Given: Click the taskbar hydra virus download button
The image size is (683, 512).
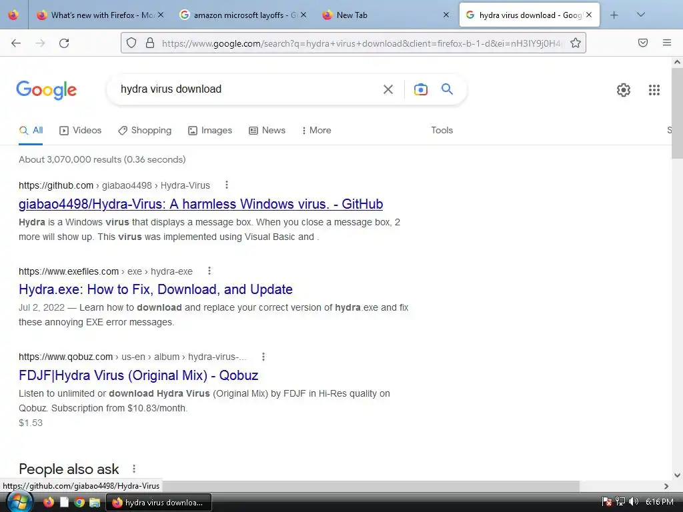Looking at the screenshot, I should coord(159,503).
